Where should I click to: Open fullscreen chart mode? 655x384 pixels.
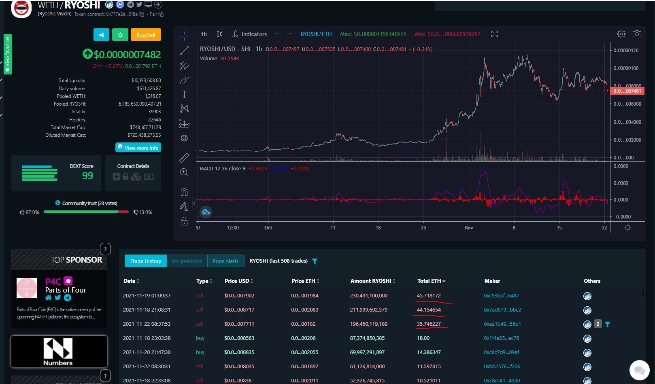pyautogui.click(x=495, y=34)
